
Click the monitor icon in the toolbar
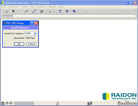[41, 11]
